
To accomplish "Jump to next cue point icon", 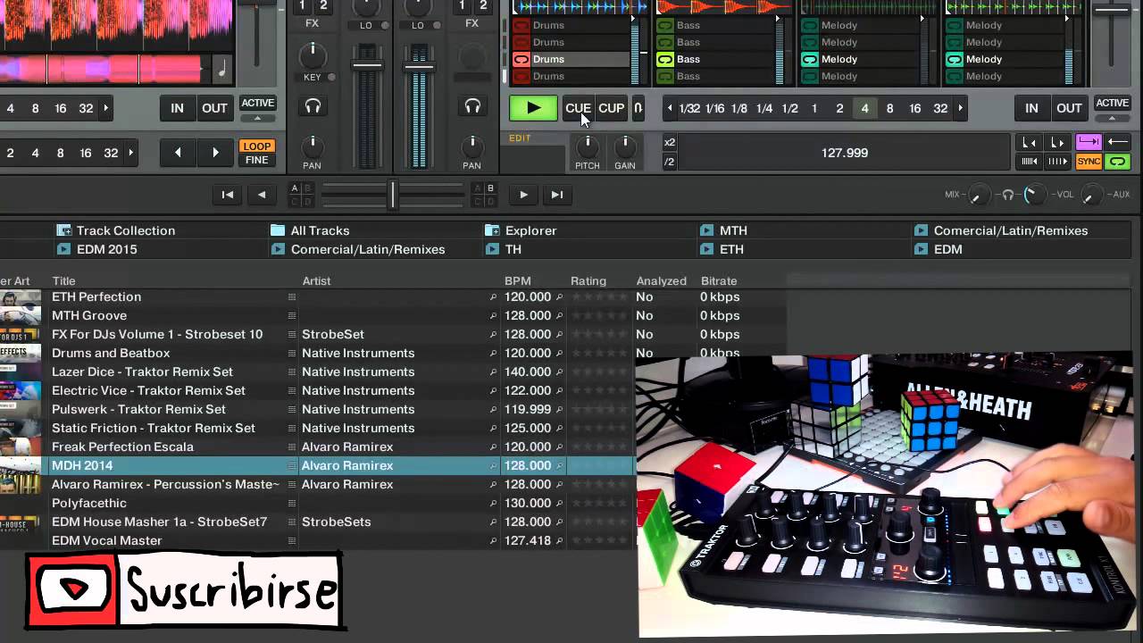I will (x=1057, y=142).
